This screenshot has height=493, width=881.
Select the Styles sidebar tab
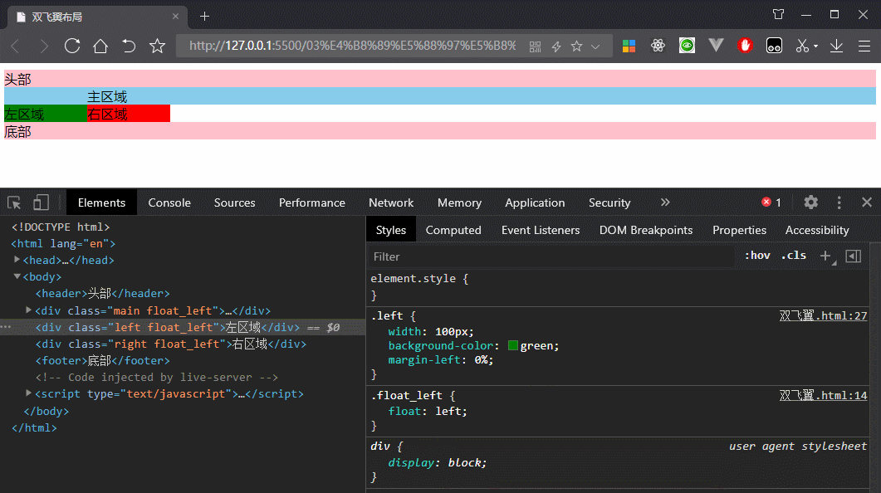coord(391,230)
